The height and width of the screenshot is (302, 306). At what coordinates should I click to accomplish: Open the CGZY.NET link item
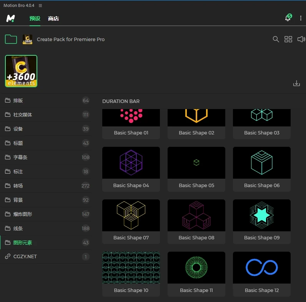25,256
